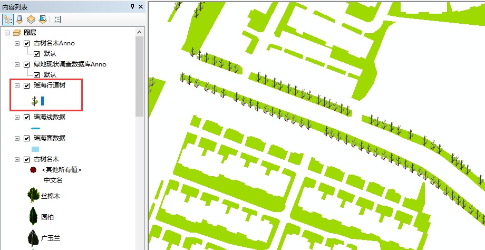Select the 图层 data frame name

[x=31, y=33]
